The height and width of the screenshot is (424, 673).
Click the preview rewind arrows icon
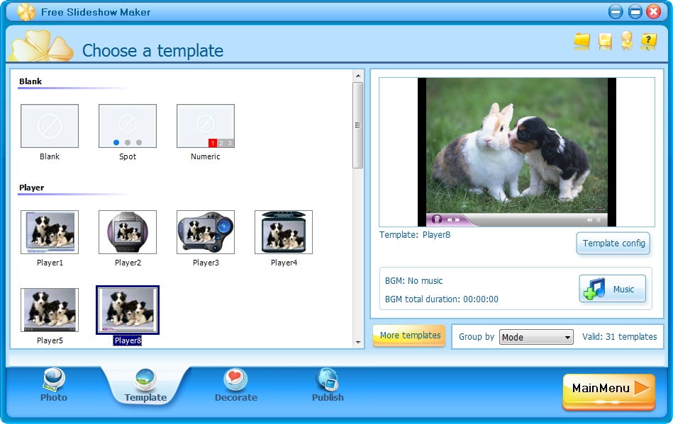[450, 219]
